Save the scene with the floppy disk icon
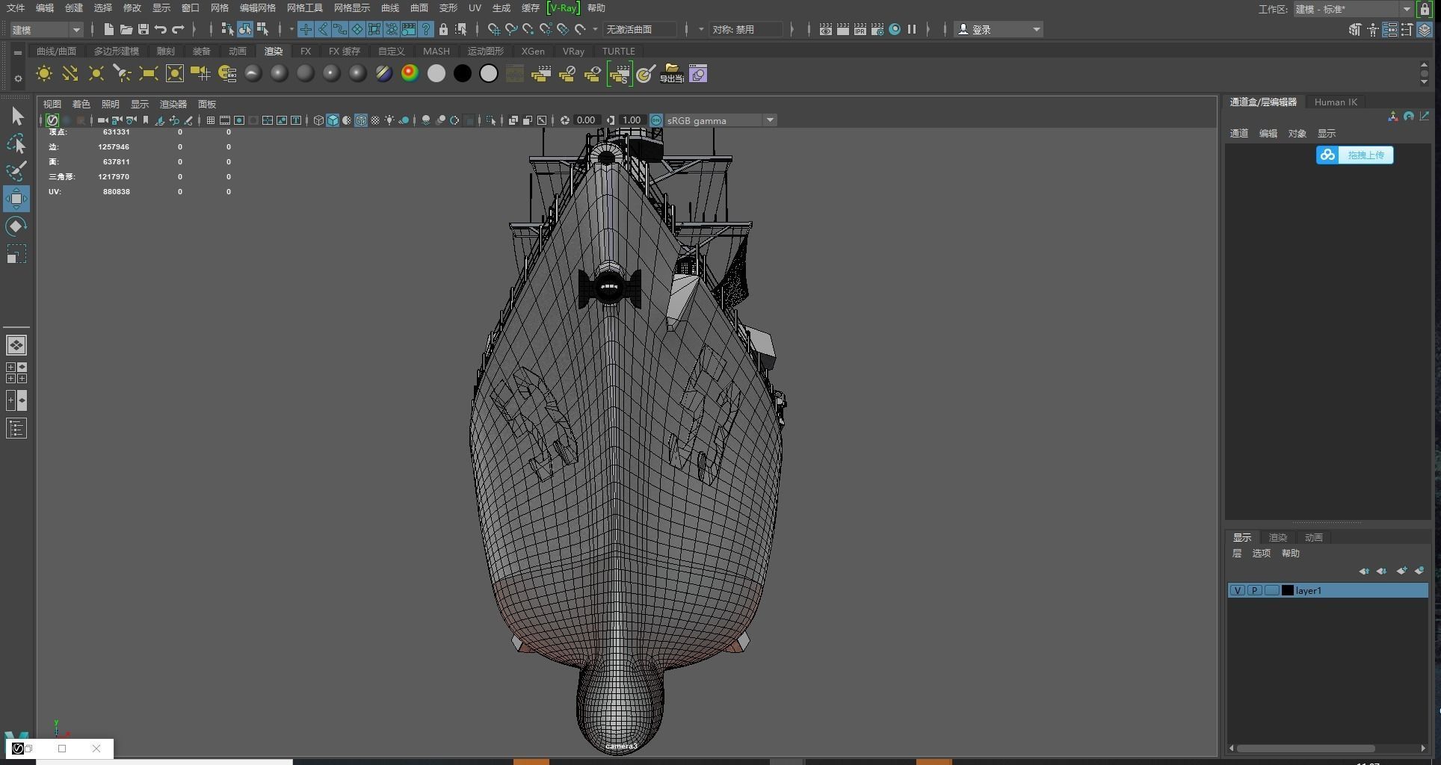Image resolution: width=1441 pixels, height=765 pixels. pos(144,29)
